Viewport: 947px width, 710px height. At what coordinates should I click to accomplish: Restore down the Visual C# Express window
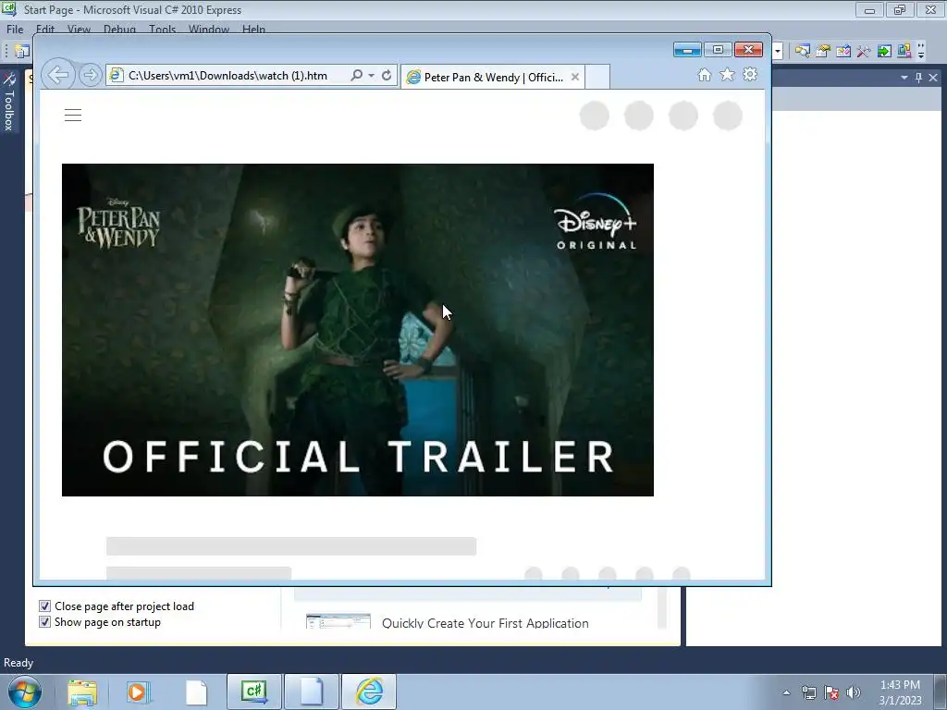click(900, 10)
